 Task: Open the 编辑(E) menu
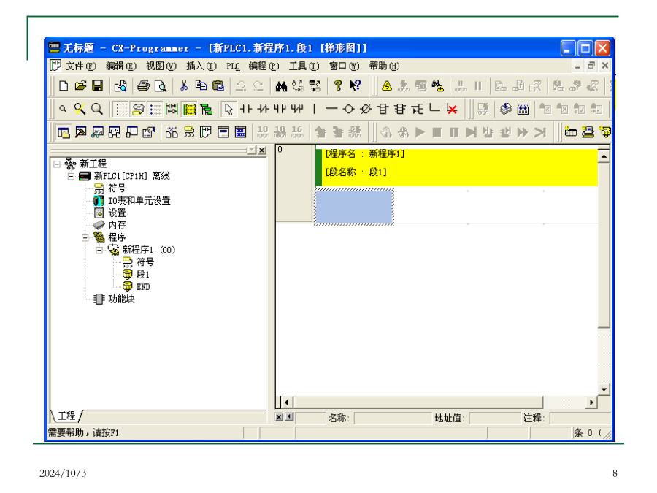(121, 66)
